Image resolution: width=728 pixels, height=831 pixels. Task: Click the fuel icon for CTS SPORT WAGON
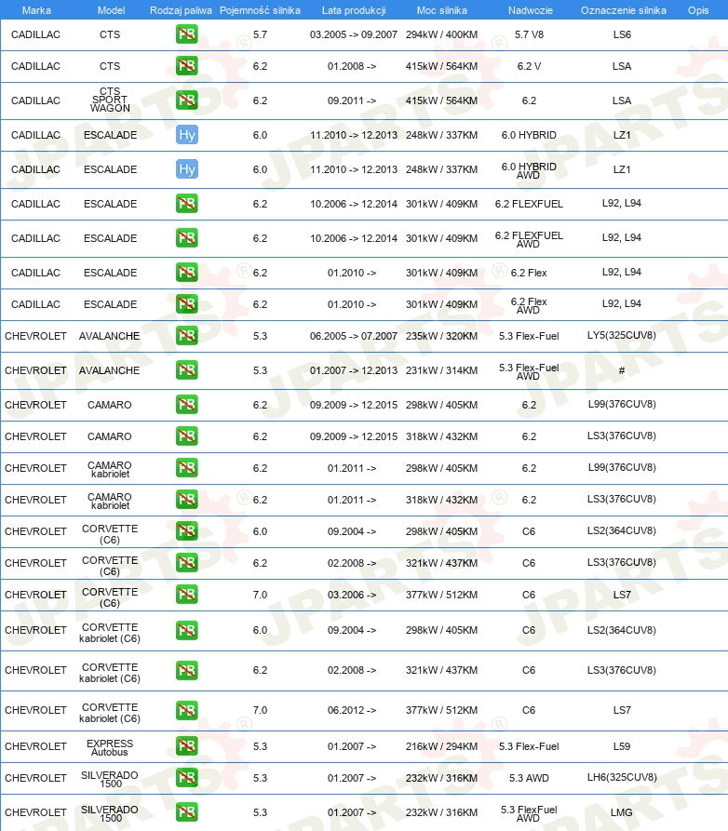pyautogui.click(x=186, y=101)
